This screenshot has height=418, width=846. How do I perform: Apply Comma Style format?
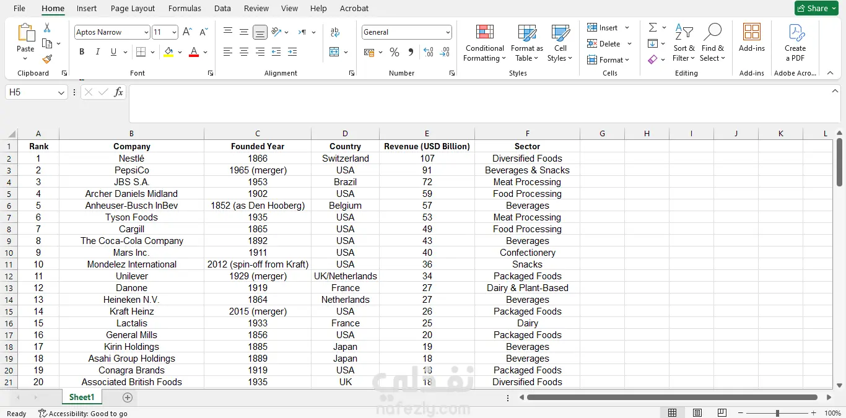(411, 52)
